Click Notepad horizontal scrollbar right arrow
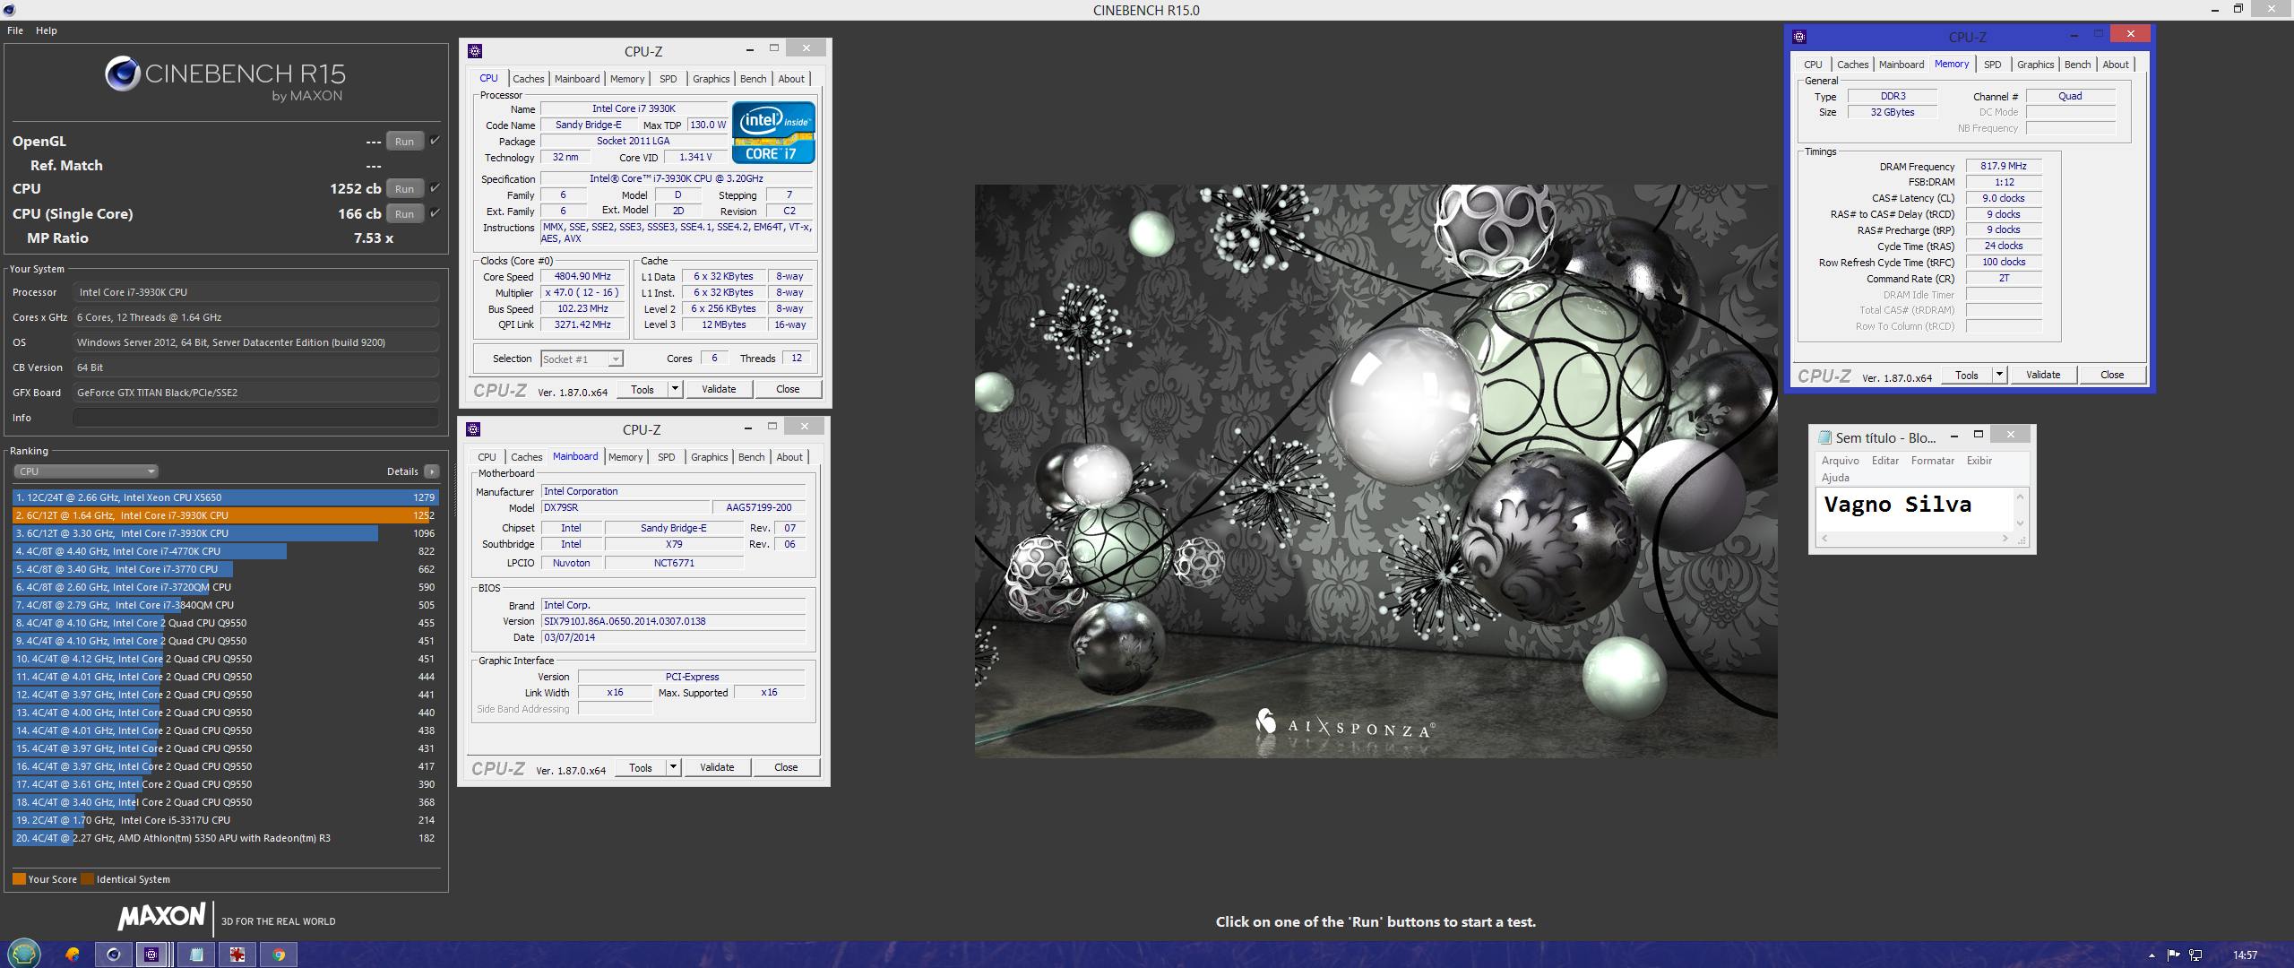Viewport: 2294px width, 968px height. coord(2005,539)
